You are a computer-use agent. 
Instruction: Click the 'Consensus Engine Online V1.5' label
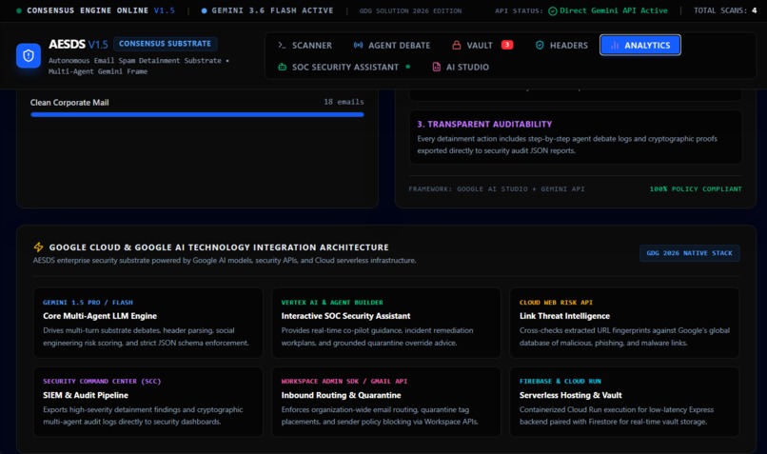pos(101,10)
